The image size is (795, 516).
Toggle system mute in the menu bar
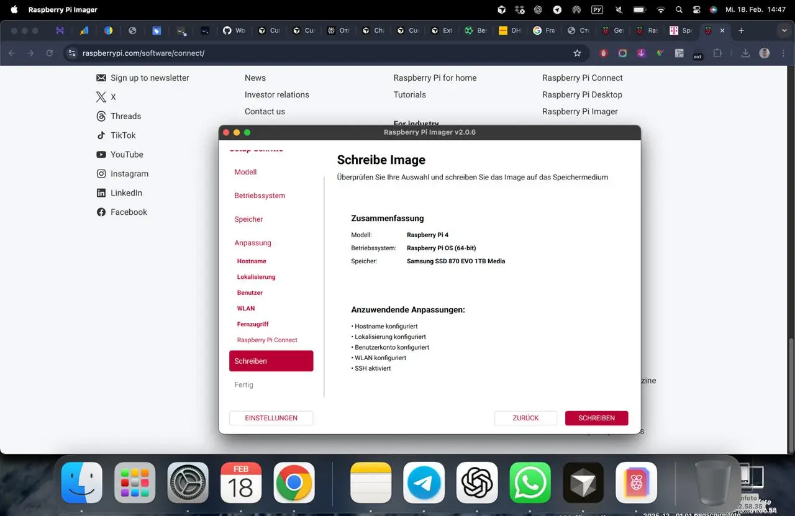tap(619, 9)
